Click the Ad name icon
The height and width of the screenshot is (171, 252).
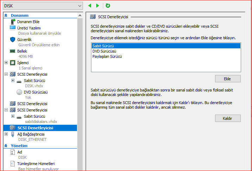pyautogui.click(x=13, y=152)
